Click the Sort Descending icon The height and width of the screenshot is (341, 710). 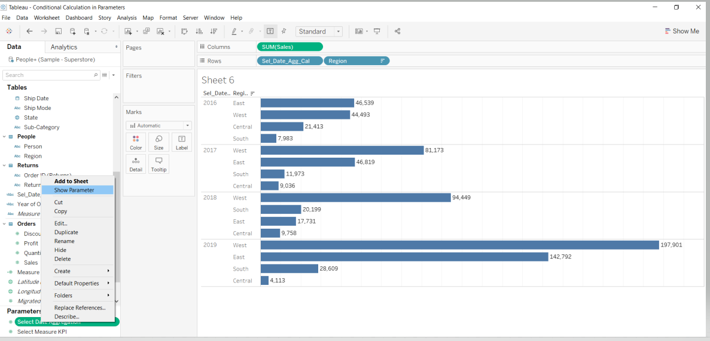point(212,31)
